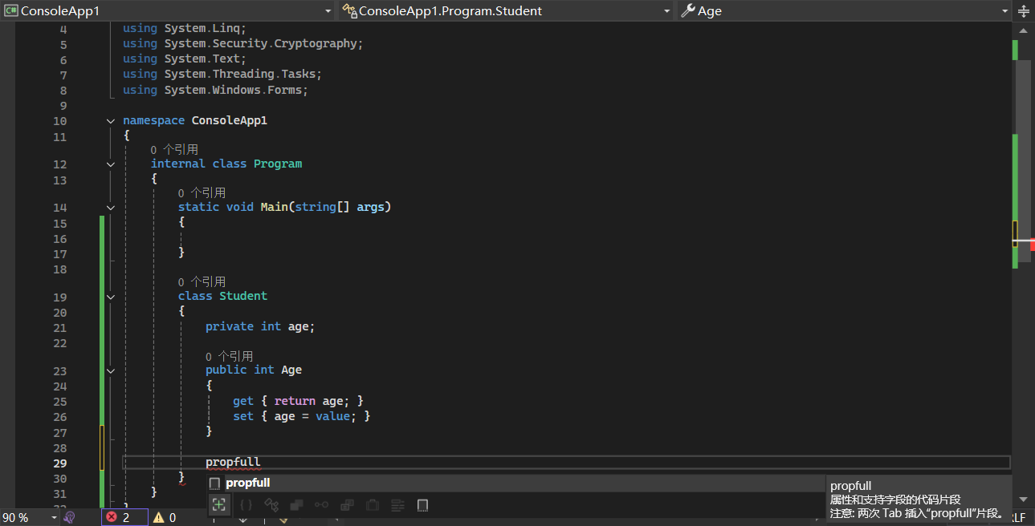Open 0 个引用 CodeLens above public int Age
The height and width of the screenshot is (526, 1035).
pos(229,356)
